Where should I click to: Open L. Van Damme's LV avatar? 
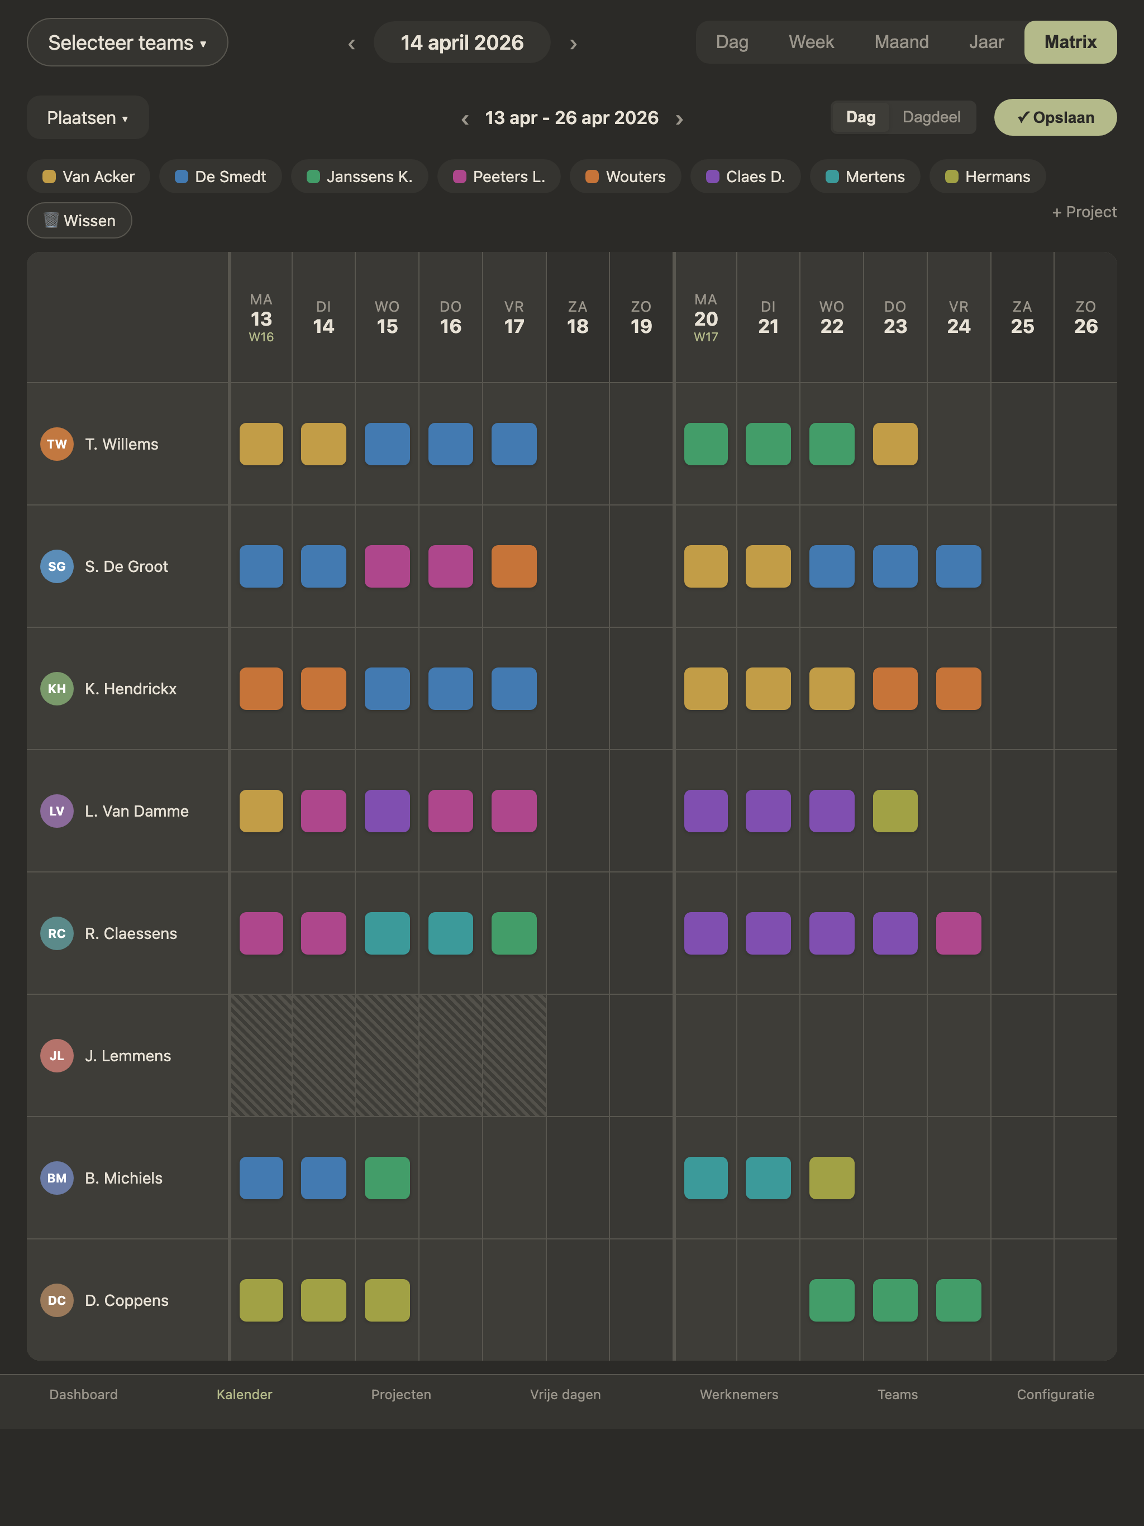56,810
